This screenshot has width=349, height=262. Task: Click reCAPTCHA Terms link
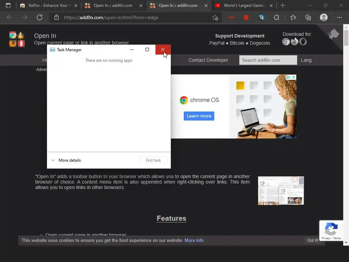[337, 238]
